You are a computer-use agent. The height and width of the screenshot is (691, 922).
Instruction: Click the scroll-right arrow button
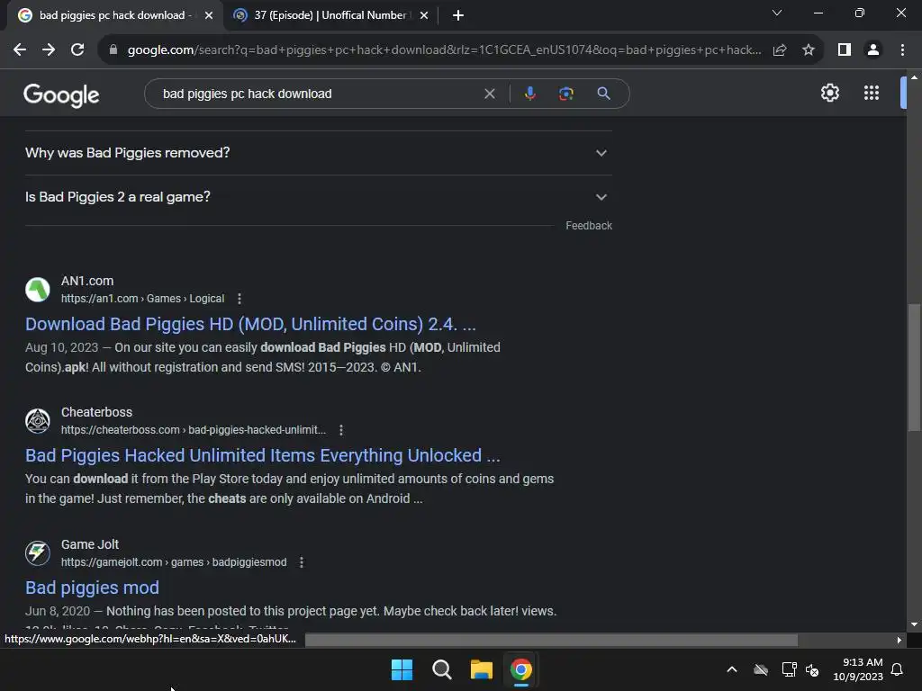click(899, 640)
